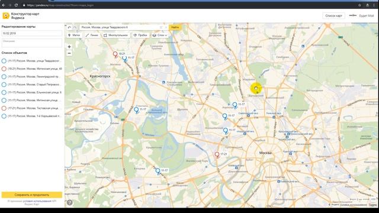The width and height of the screenshot is (379, 213).
Task: Click the Конструктор карт Яндекса title
Action: click(x=25, y=16)
